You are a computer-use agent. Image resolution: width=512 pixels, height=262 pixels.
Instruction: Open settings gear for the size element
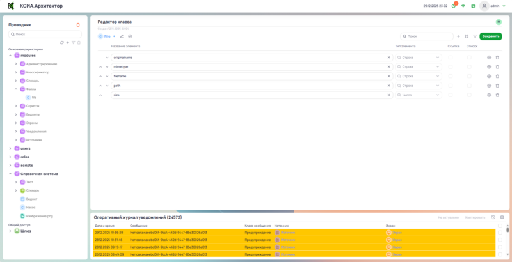489,95
